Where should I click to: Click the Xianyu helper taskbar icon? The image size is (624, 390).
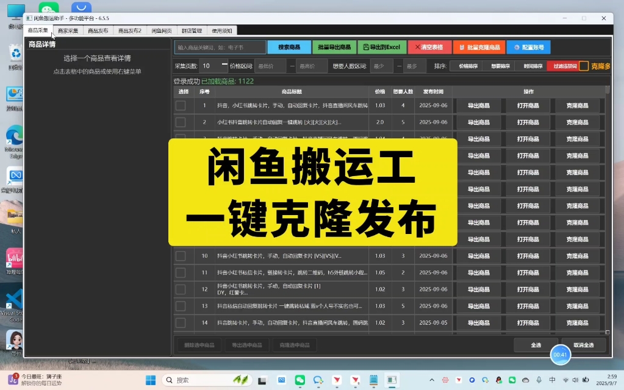392,380
